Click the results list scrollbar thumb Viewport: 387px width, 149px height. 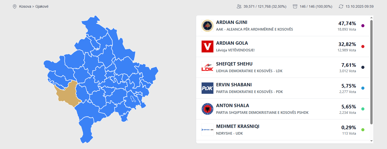[x=371, y=72]
